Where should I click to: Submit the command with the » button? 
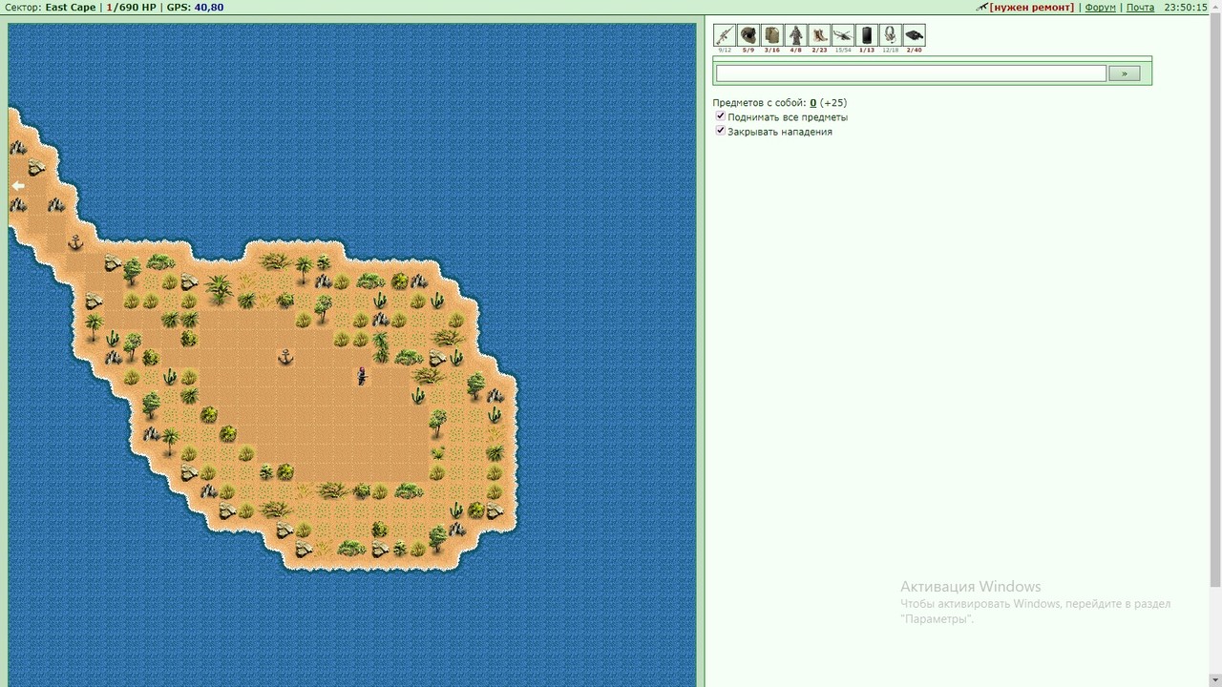click(1124, 73)
